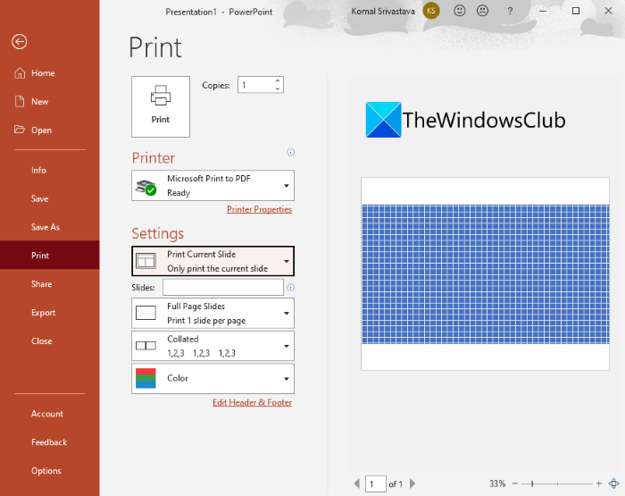Expand the Print Current Slide dropdown

212,261
